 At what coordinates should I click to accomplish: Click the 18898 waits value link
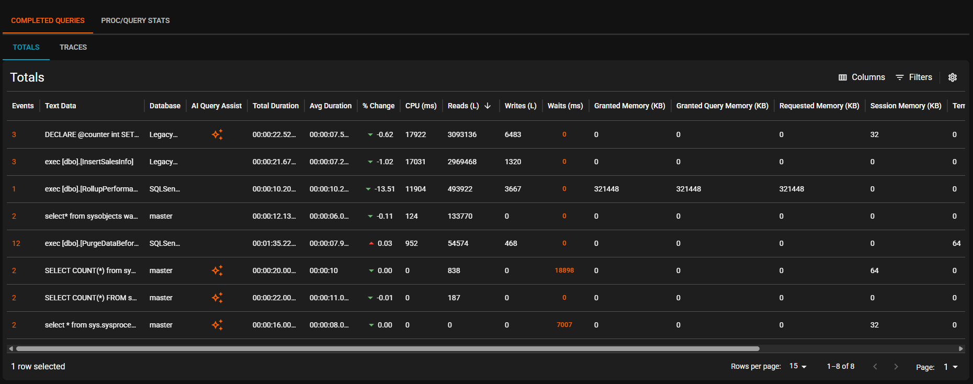click(564, 270)
